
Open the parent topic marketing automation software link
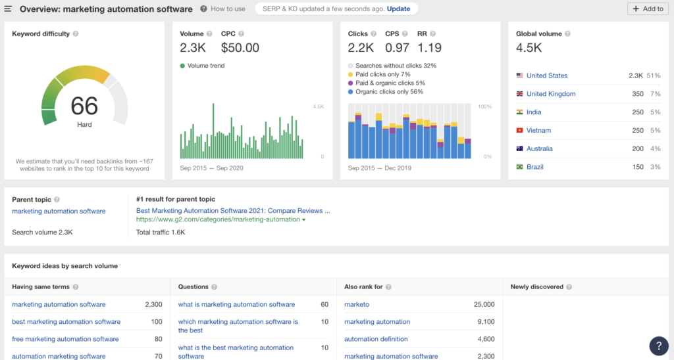coord(59,212)
